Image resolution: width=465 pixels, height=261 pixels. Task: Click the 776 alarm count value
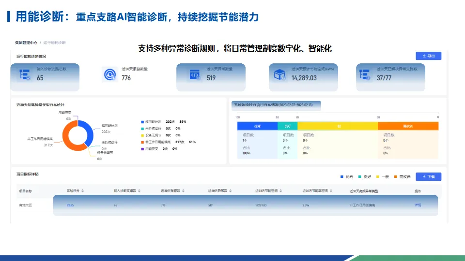point(126,78)
